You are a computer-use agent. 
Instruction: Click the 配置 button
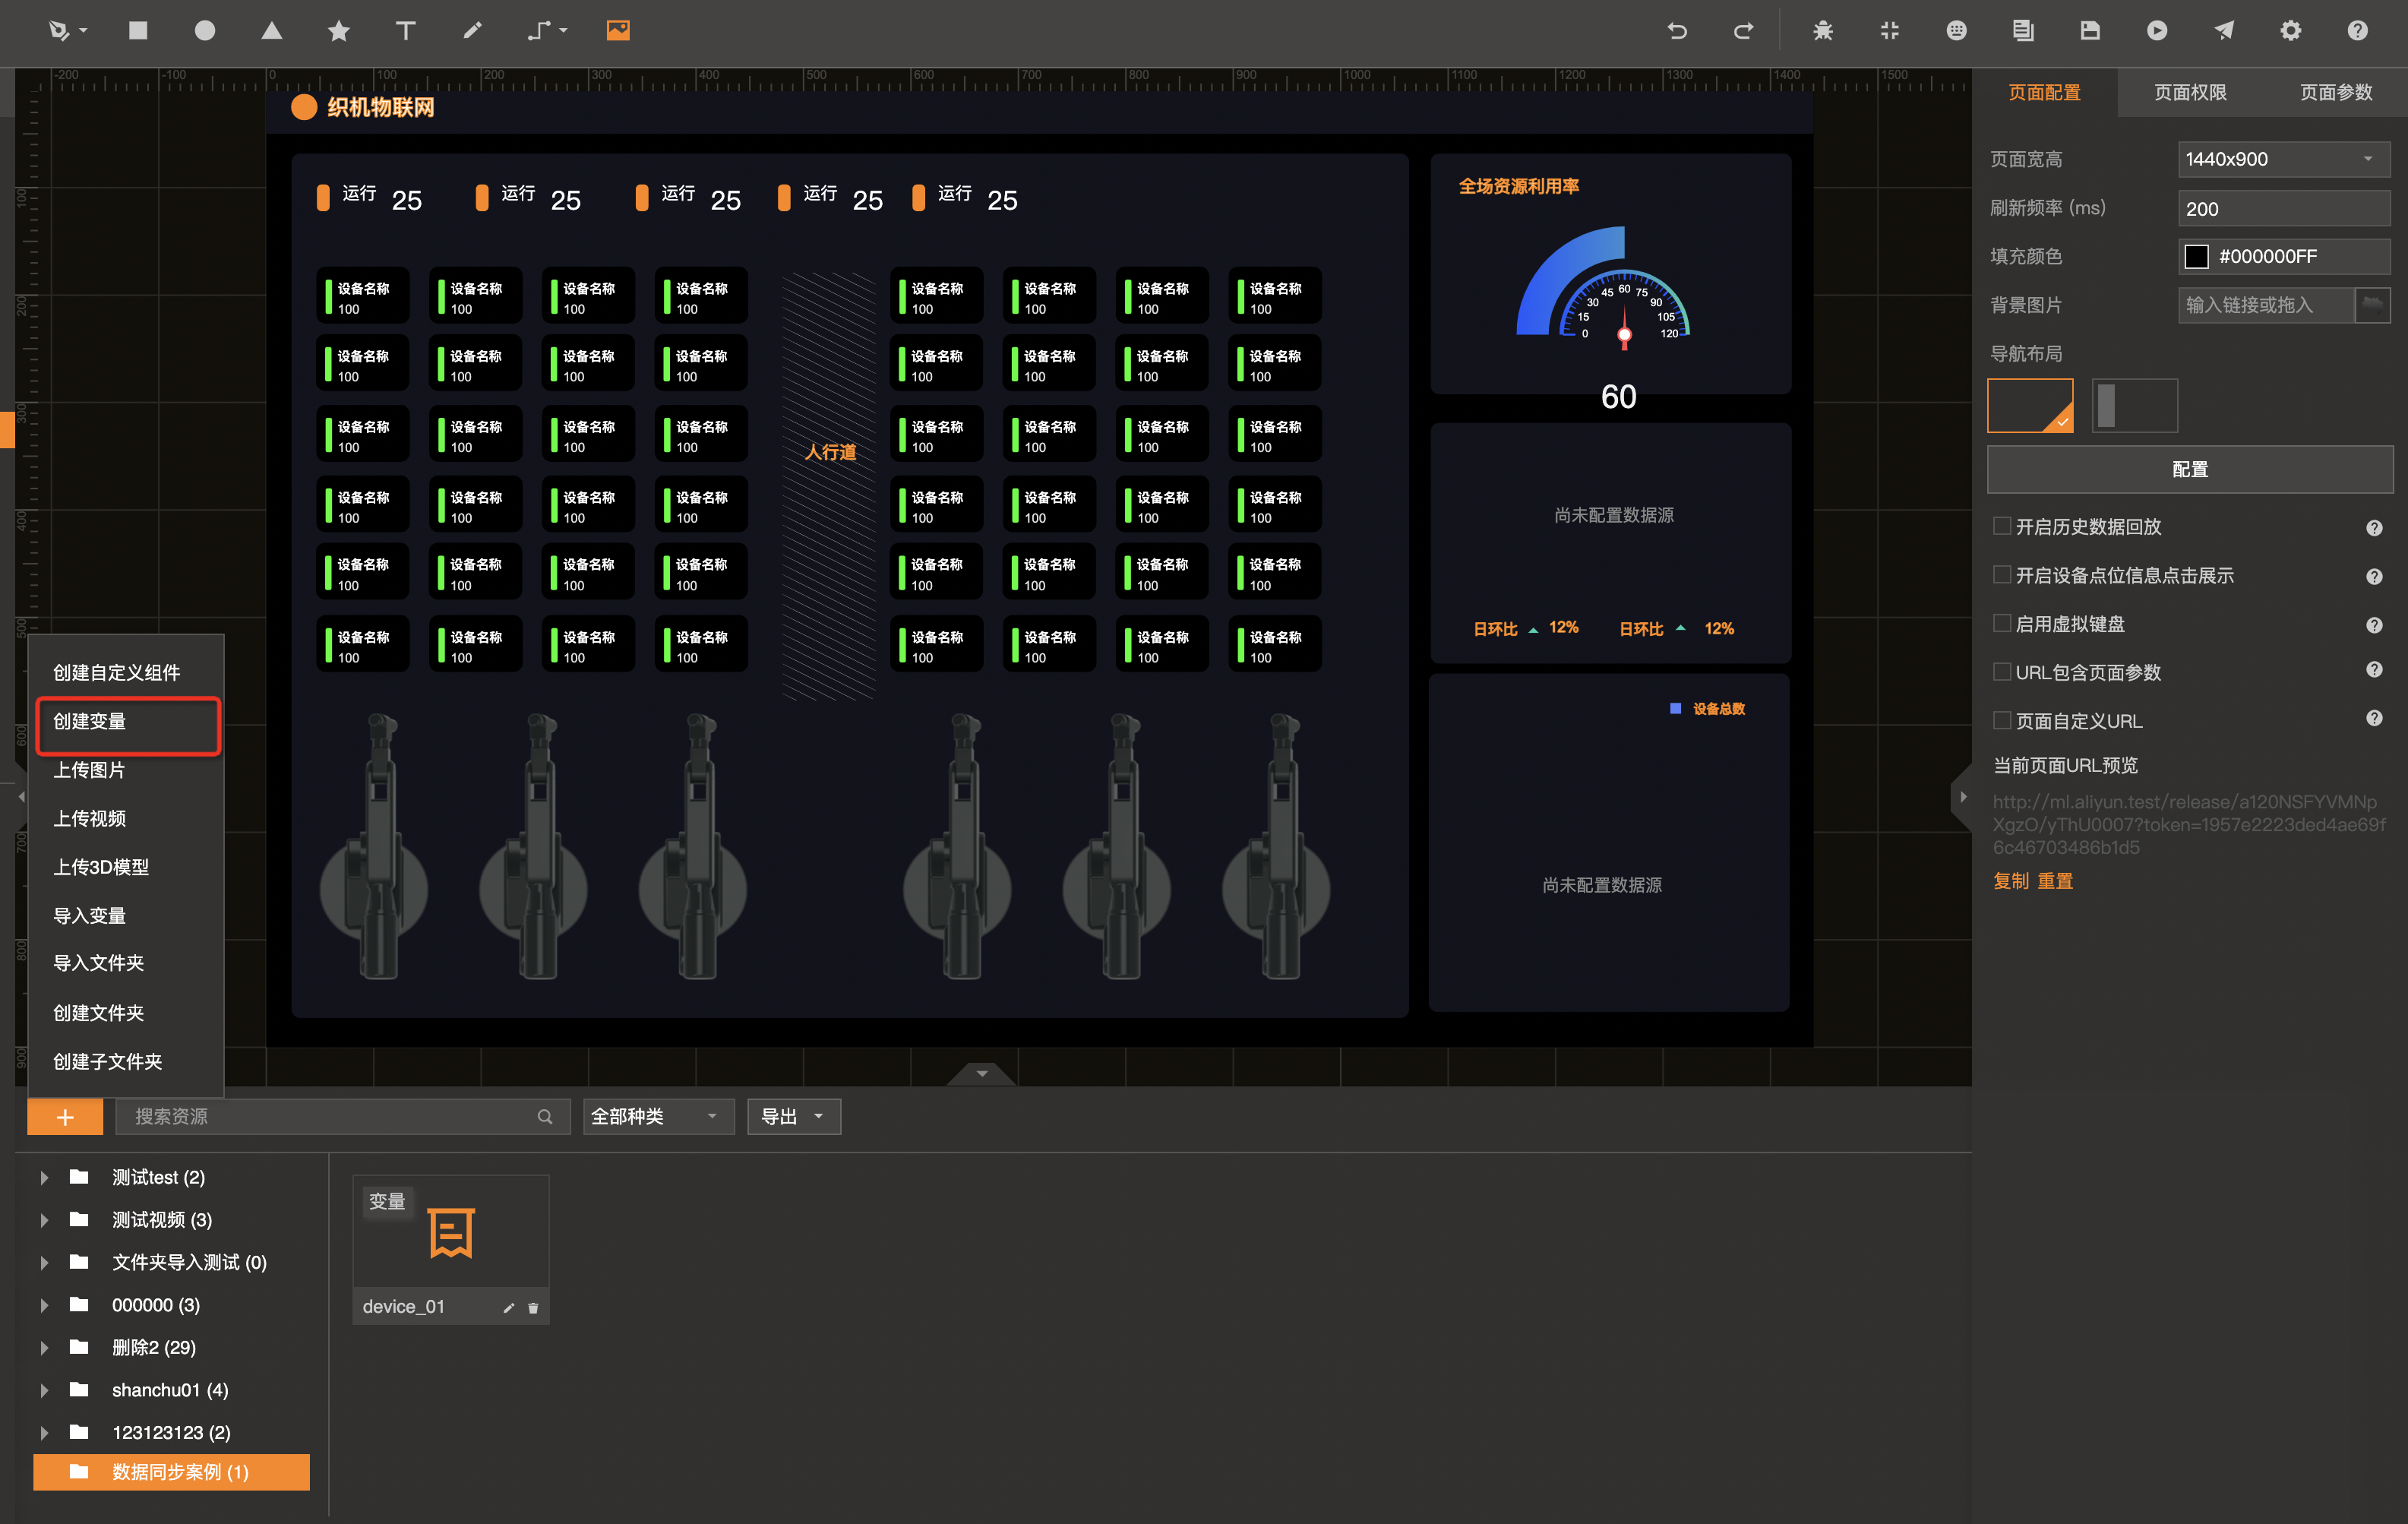pyautogui.click(x=2189, y=469)
